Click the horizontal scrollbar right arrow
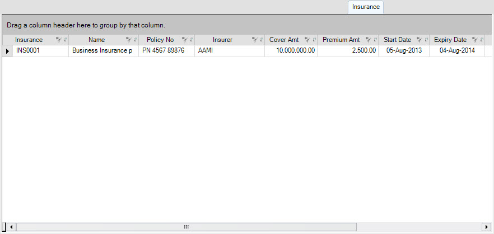The image size is (494, 234). pos(486,227)
